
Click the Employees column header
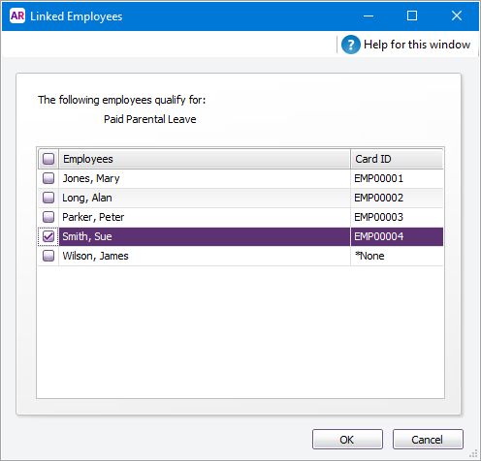pyautogui.click(x=205, y=159)
